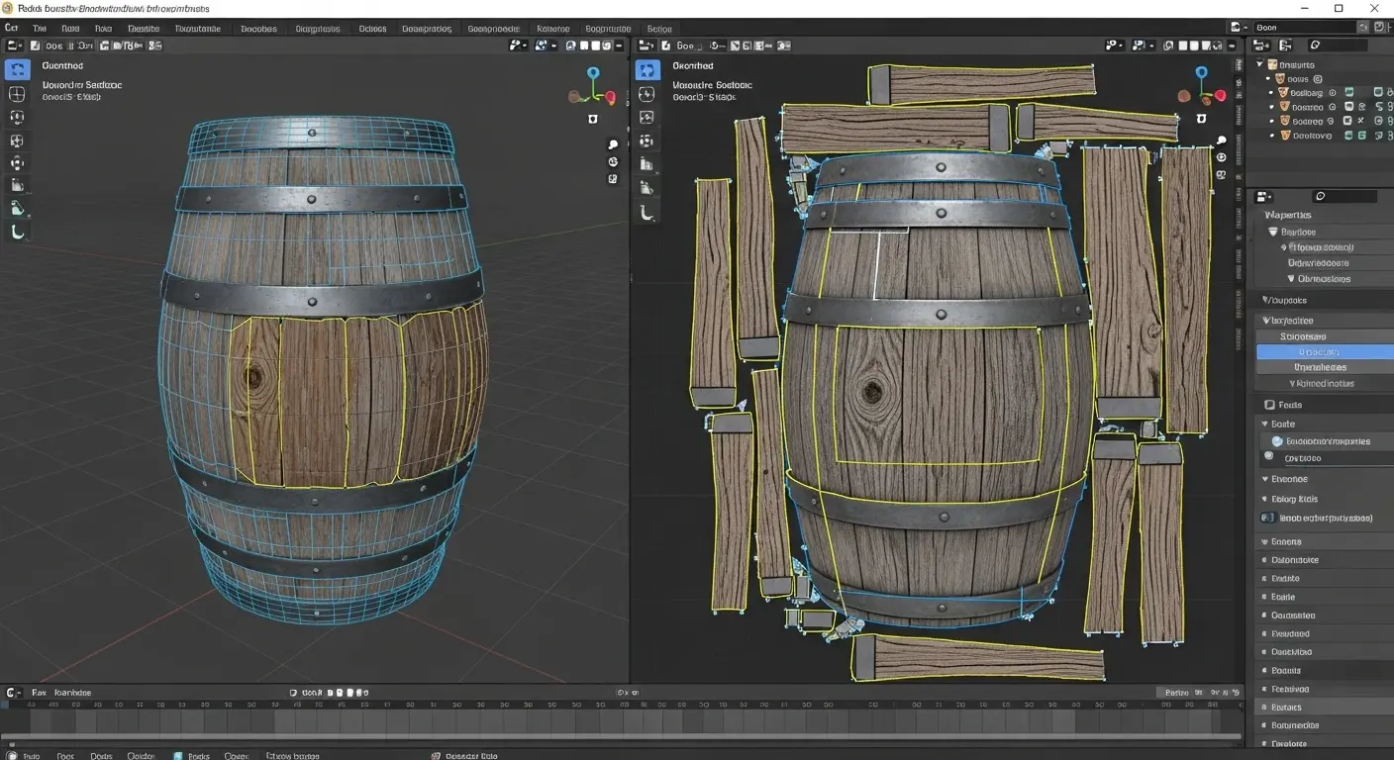Collapse the top collection in the outliner tree

pos(1260,64)
